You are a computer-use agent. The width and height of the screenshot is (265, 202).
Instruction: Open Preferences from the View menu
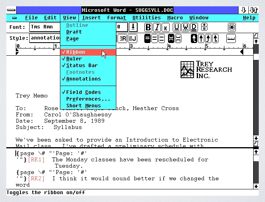tap(88, 99)
